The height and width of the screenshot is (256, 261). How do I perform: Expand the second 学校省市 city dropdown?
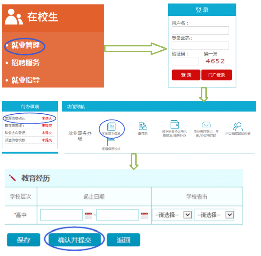click(x=214, y=215)
